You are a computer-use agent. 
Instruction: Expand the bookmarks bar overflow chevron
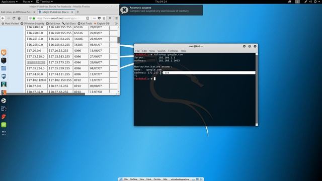click(116, 24)
